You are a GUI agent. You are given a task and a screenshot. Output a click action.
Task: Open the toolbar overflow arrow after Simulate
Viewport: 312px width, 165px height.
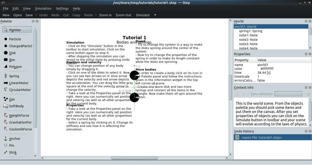coord(155,15)
